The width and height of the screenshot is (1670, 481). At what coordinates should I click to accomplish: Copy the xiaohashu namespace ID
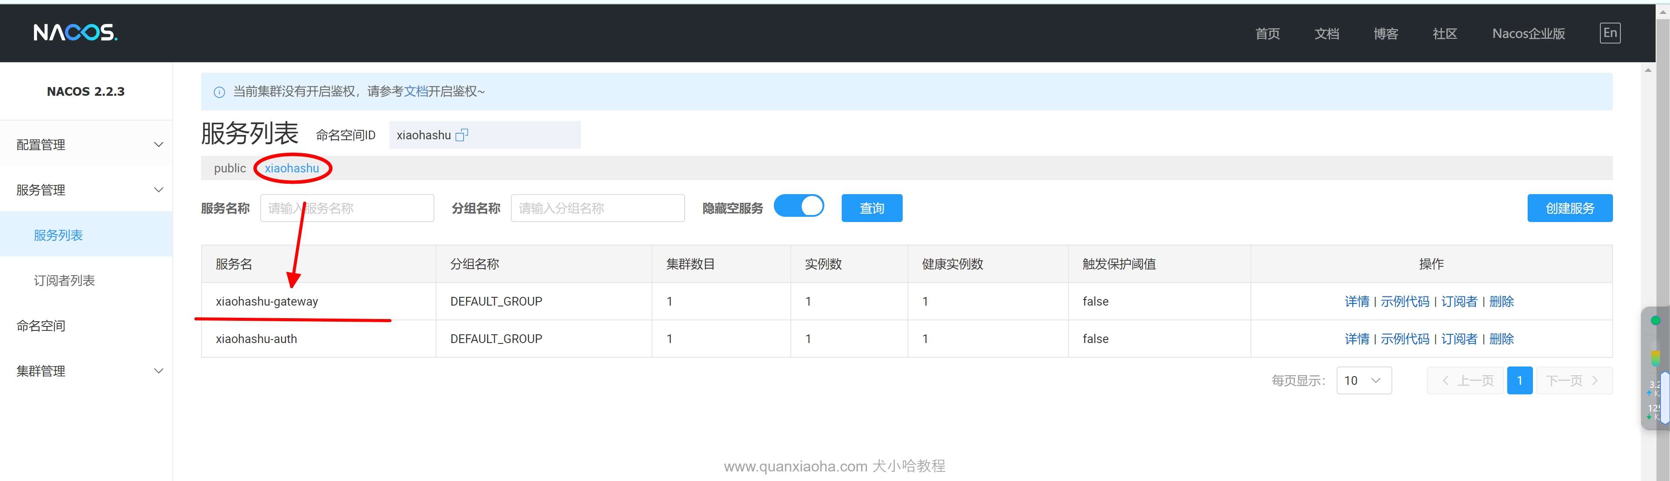[462, 135]
